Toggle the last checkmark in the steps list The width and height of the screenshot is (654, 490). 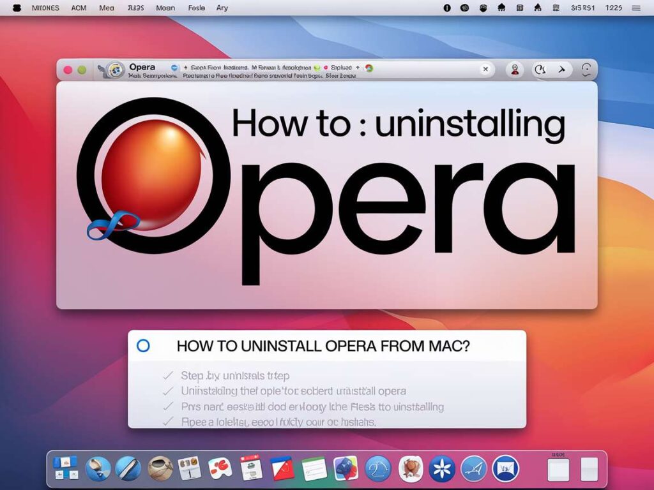[x=168, y=421]
